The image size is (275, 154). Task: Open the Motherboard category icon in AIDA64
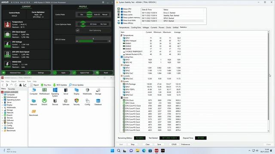click(44, 90)
